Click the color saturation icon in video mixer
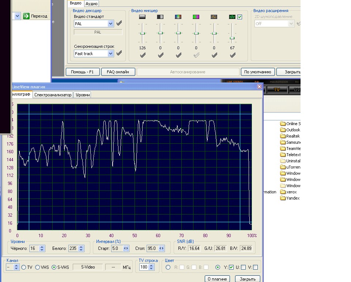 tap(178, 17)
